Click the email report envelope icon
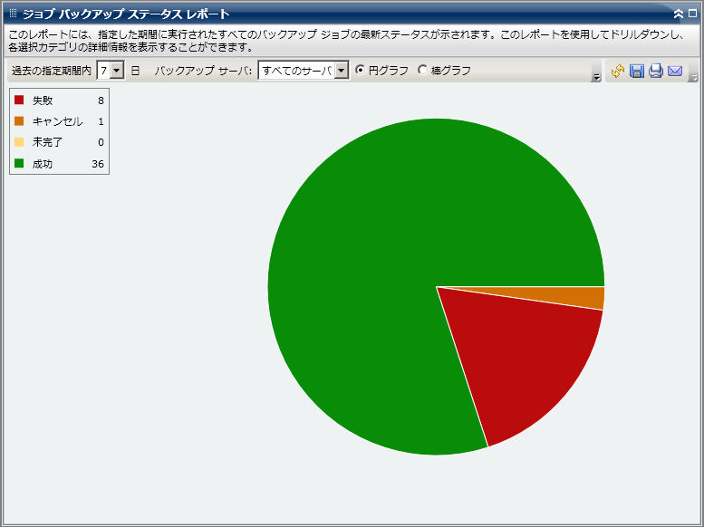Screen dimensions: 704x527 click(x=675, y=71)
